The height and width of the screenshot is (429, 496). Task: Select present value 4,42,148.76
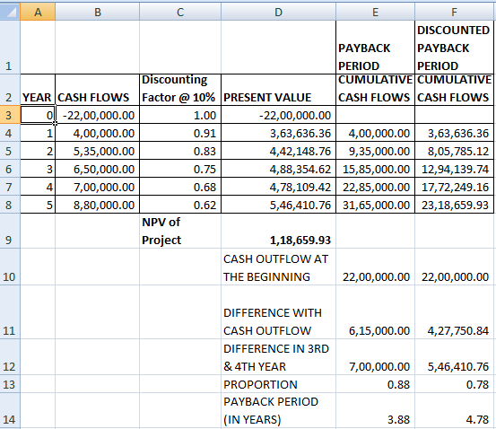(x=278, y=151)
